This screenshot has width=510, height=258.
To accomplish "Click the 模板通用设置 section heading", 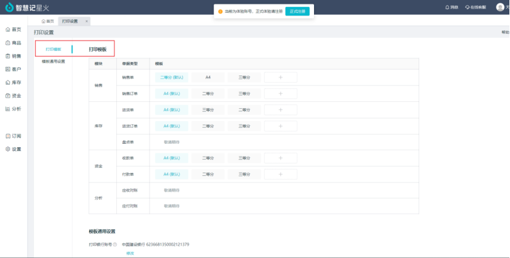I will click(x=102, y=232).
